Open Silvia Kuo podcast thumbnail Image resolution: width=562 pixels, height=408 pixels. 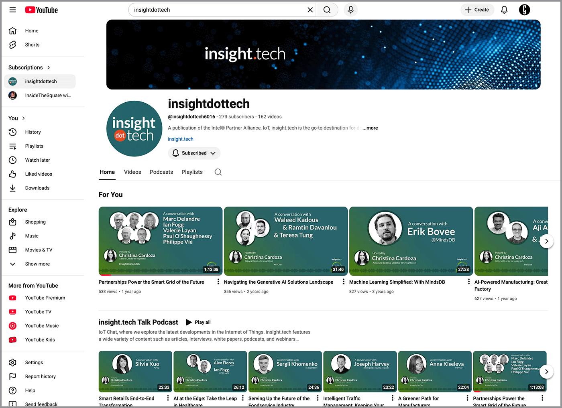pyautogui.click(x=135, y=371)
